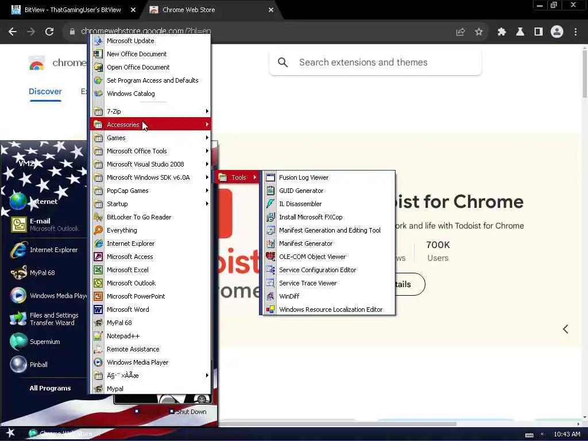Image resolution: width=588 pixels, height=441 pixels.
Task: Click the taskbar clock showing 10:43 AM
Action: point(567,434)
